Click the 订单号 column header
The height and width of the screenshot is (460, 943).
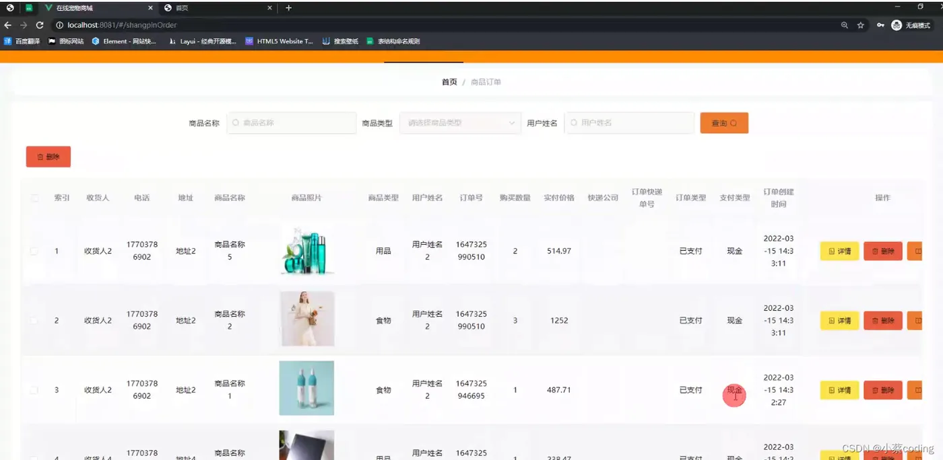[x=471, y=198]
